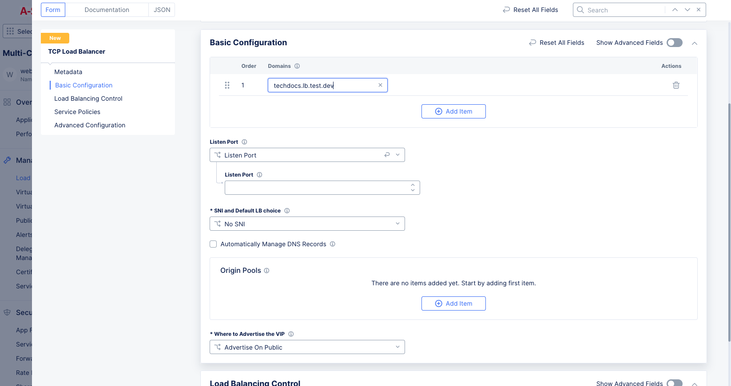This screenshot has height=386, width=731.
Task: Open the SNI and Default LB choice dropdown
Action: [x=307, y=224]
